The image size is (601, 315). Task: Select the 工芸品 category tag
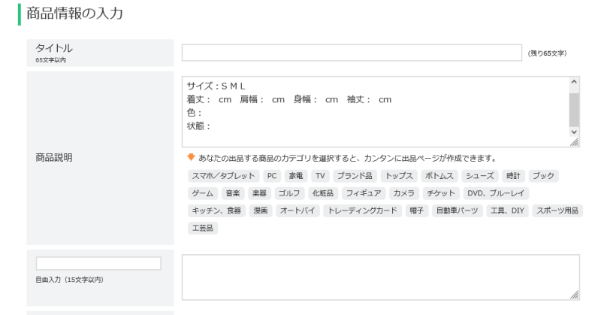(x=202, y=229)
